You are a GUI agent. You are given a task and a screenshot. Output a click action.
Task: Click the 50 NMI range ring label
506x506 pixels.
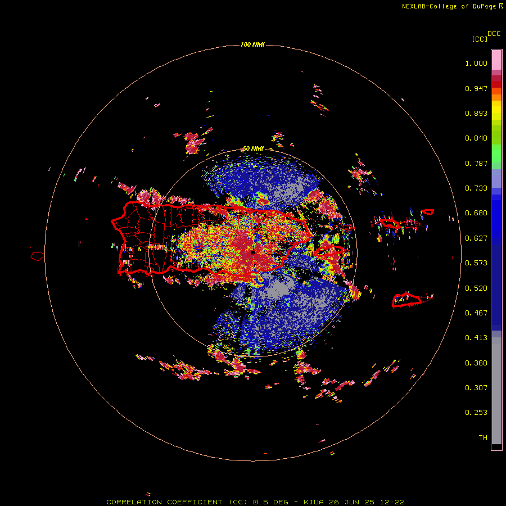tap(253, 149)
